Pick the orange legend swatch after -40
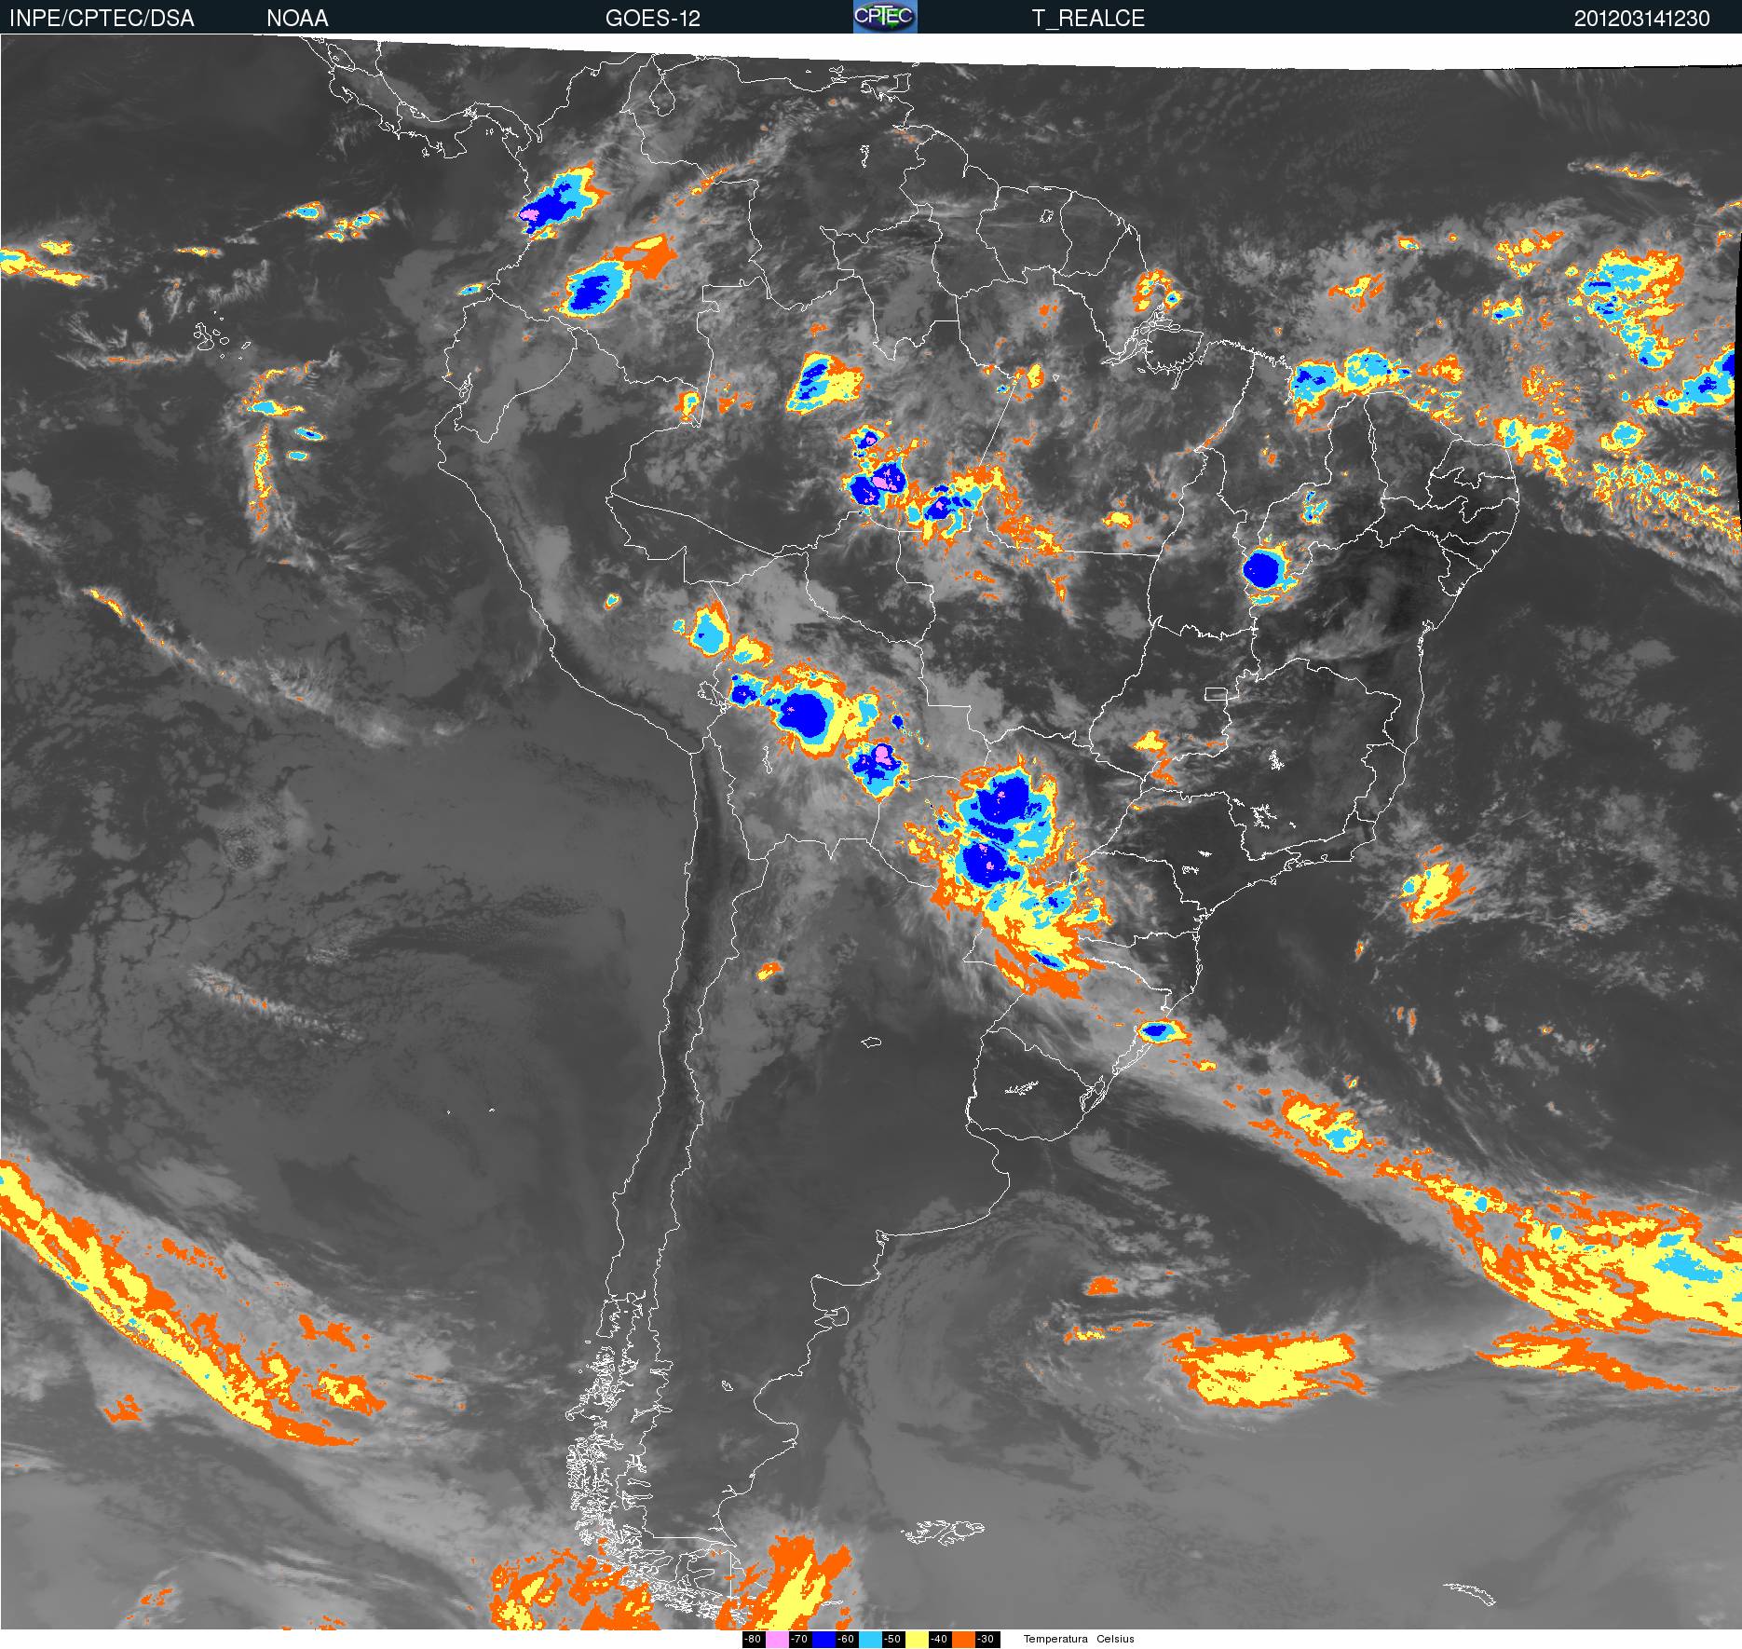This screenshot has height=1649, width=1742. tap(963, 1640)
